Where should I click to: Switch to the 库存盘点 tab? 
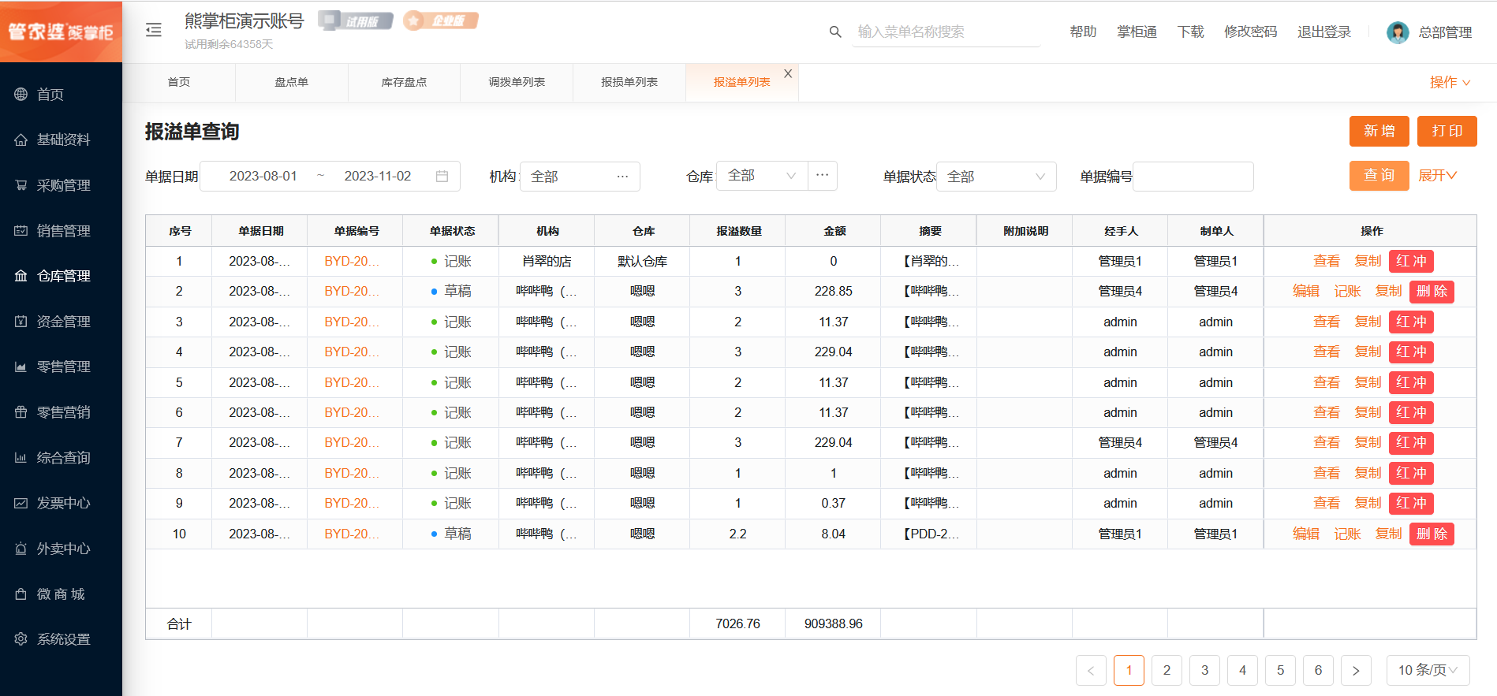pos(404,82)
